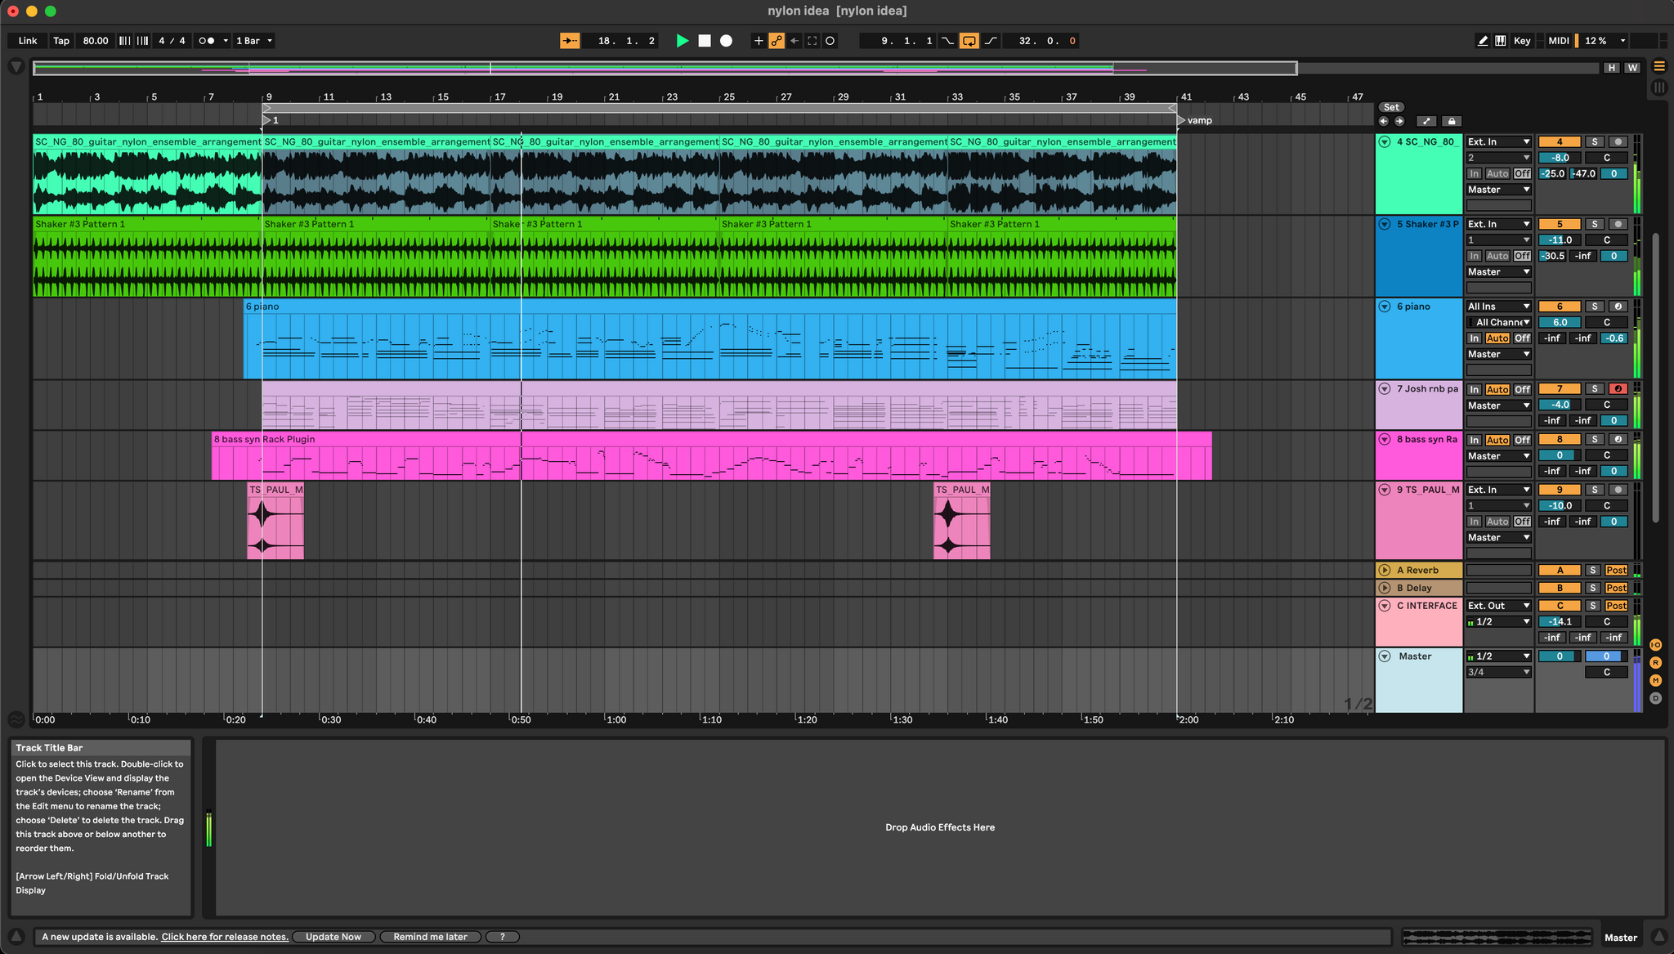Toggle the Link button
This screenshot has height=954, width=1674.
point(28,41)
